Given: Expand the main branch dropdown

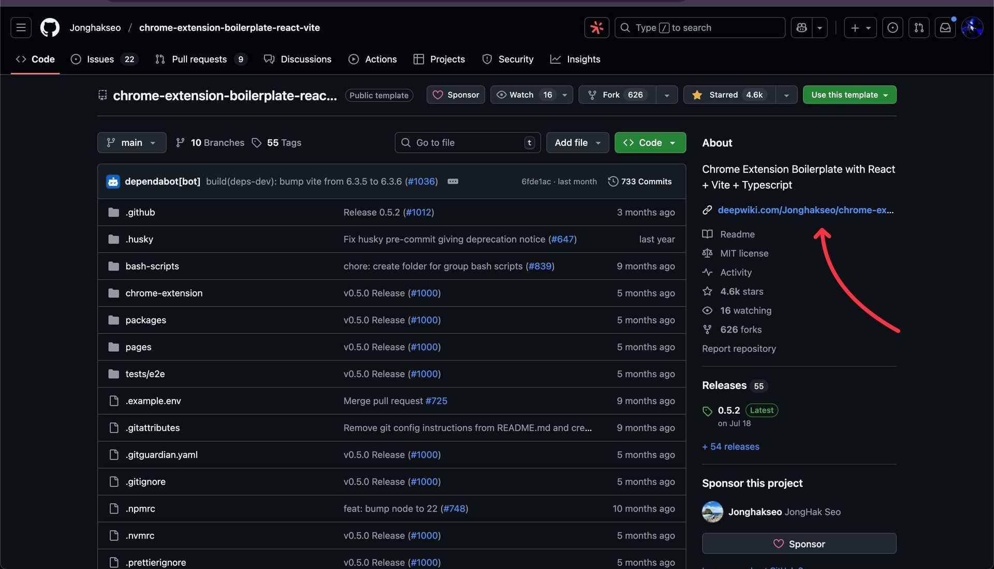Looking at the screenshot, I should tap(131, 143).
